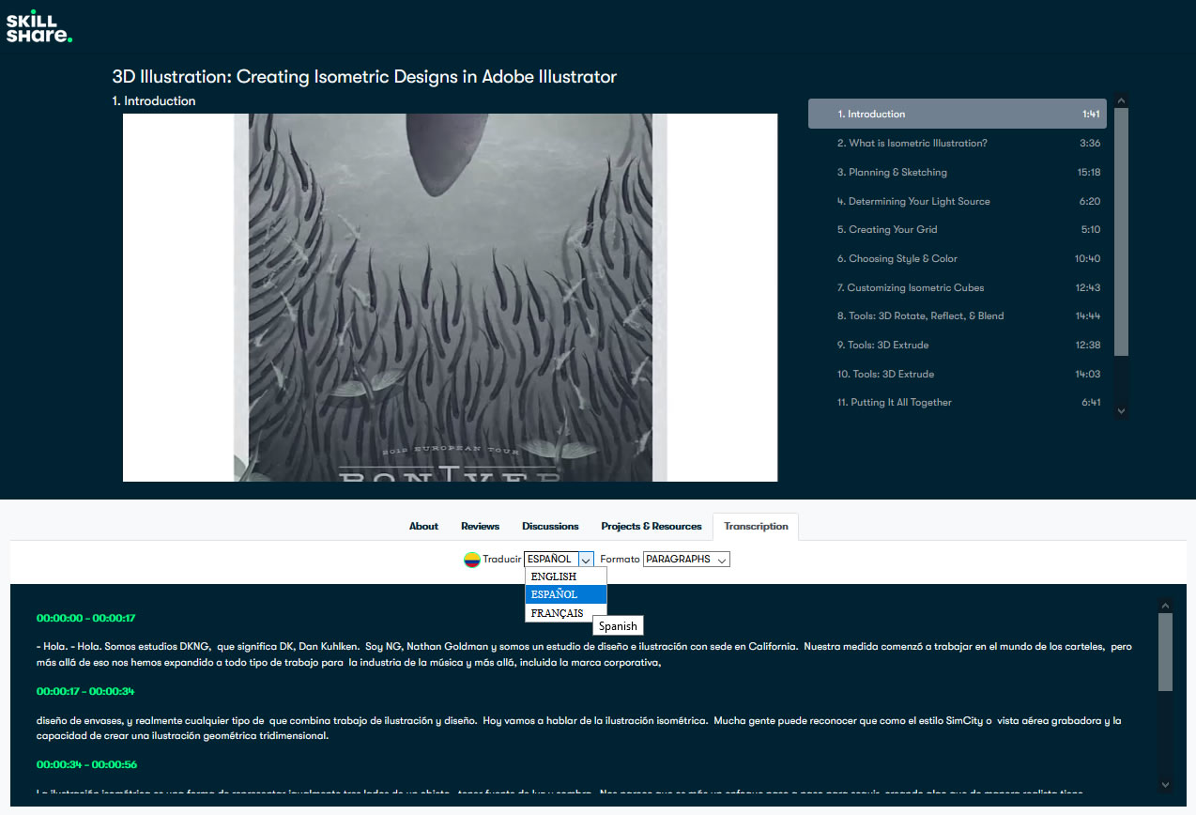The height and width of the screenshot is (815, 1196).
Task: Click the video player frame
Action: tap(450, 298)
